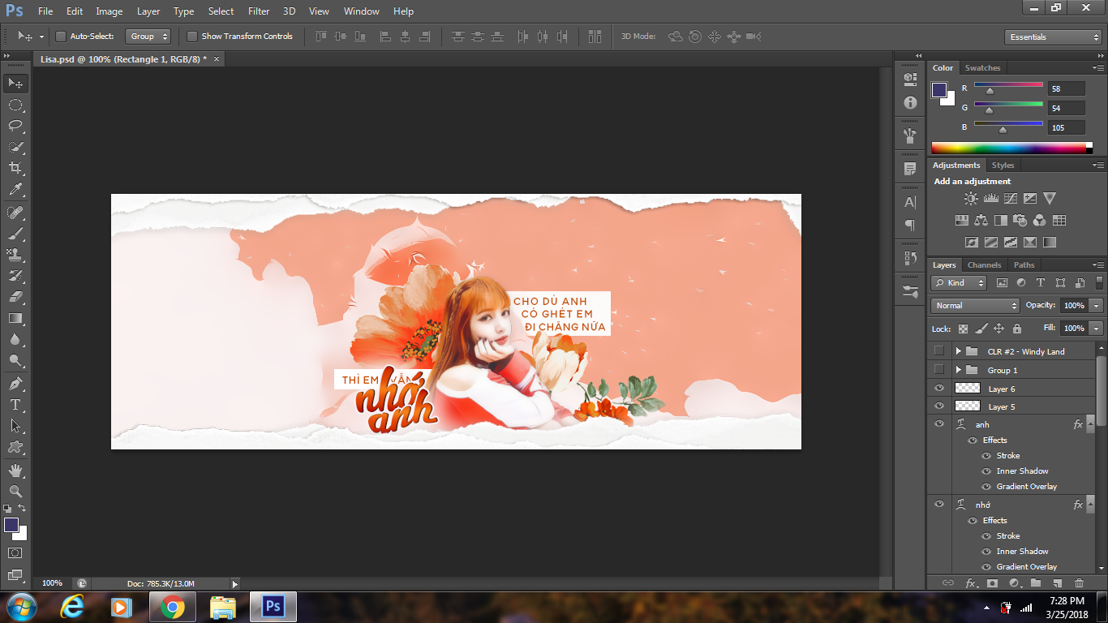Viewport: 1108px width, 623px height.
Task: Open Google Chrome from the taskbar
Action: (172, 607)
